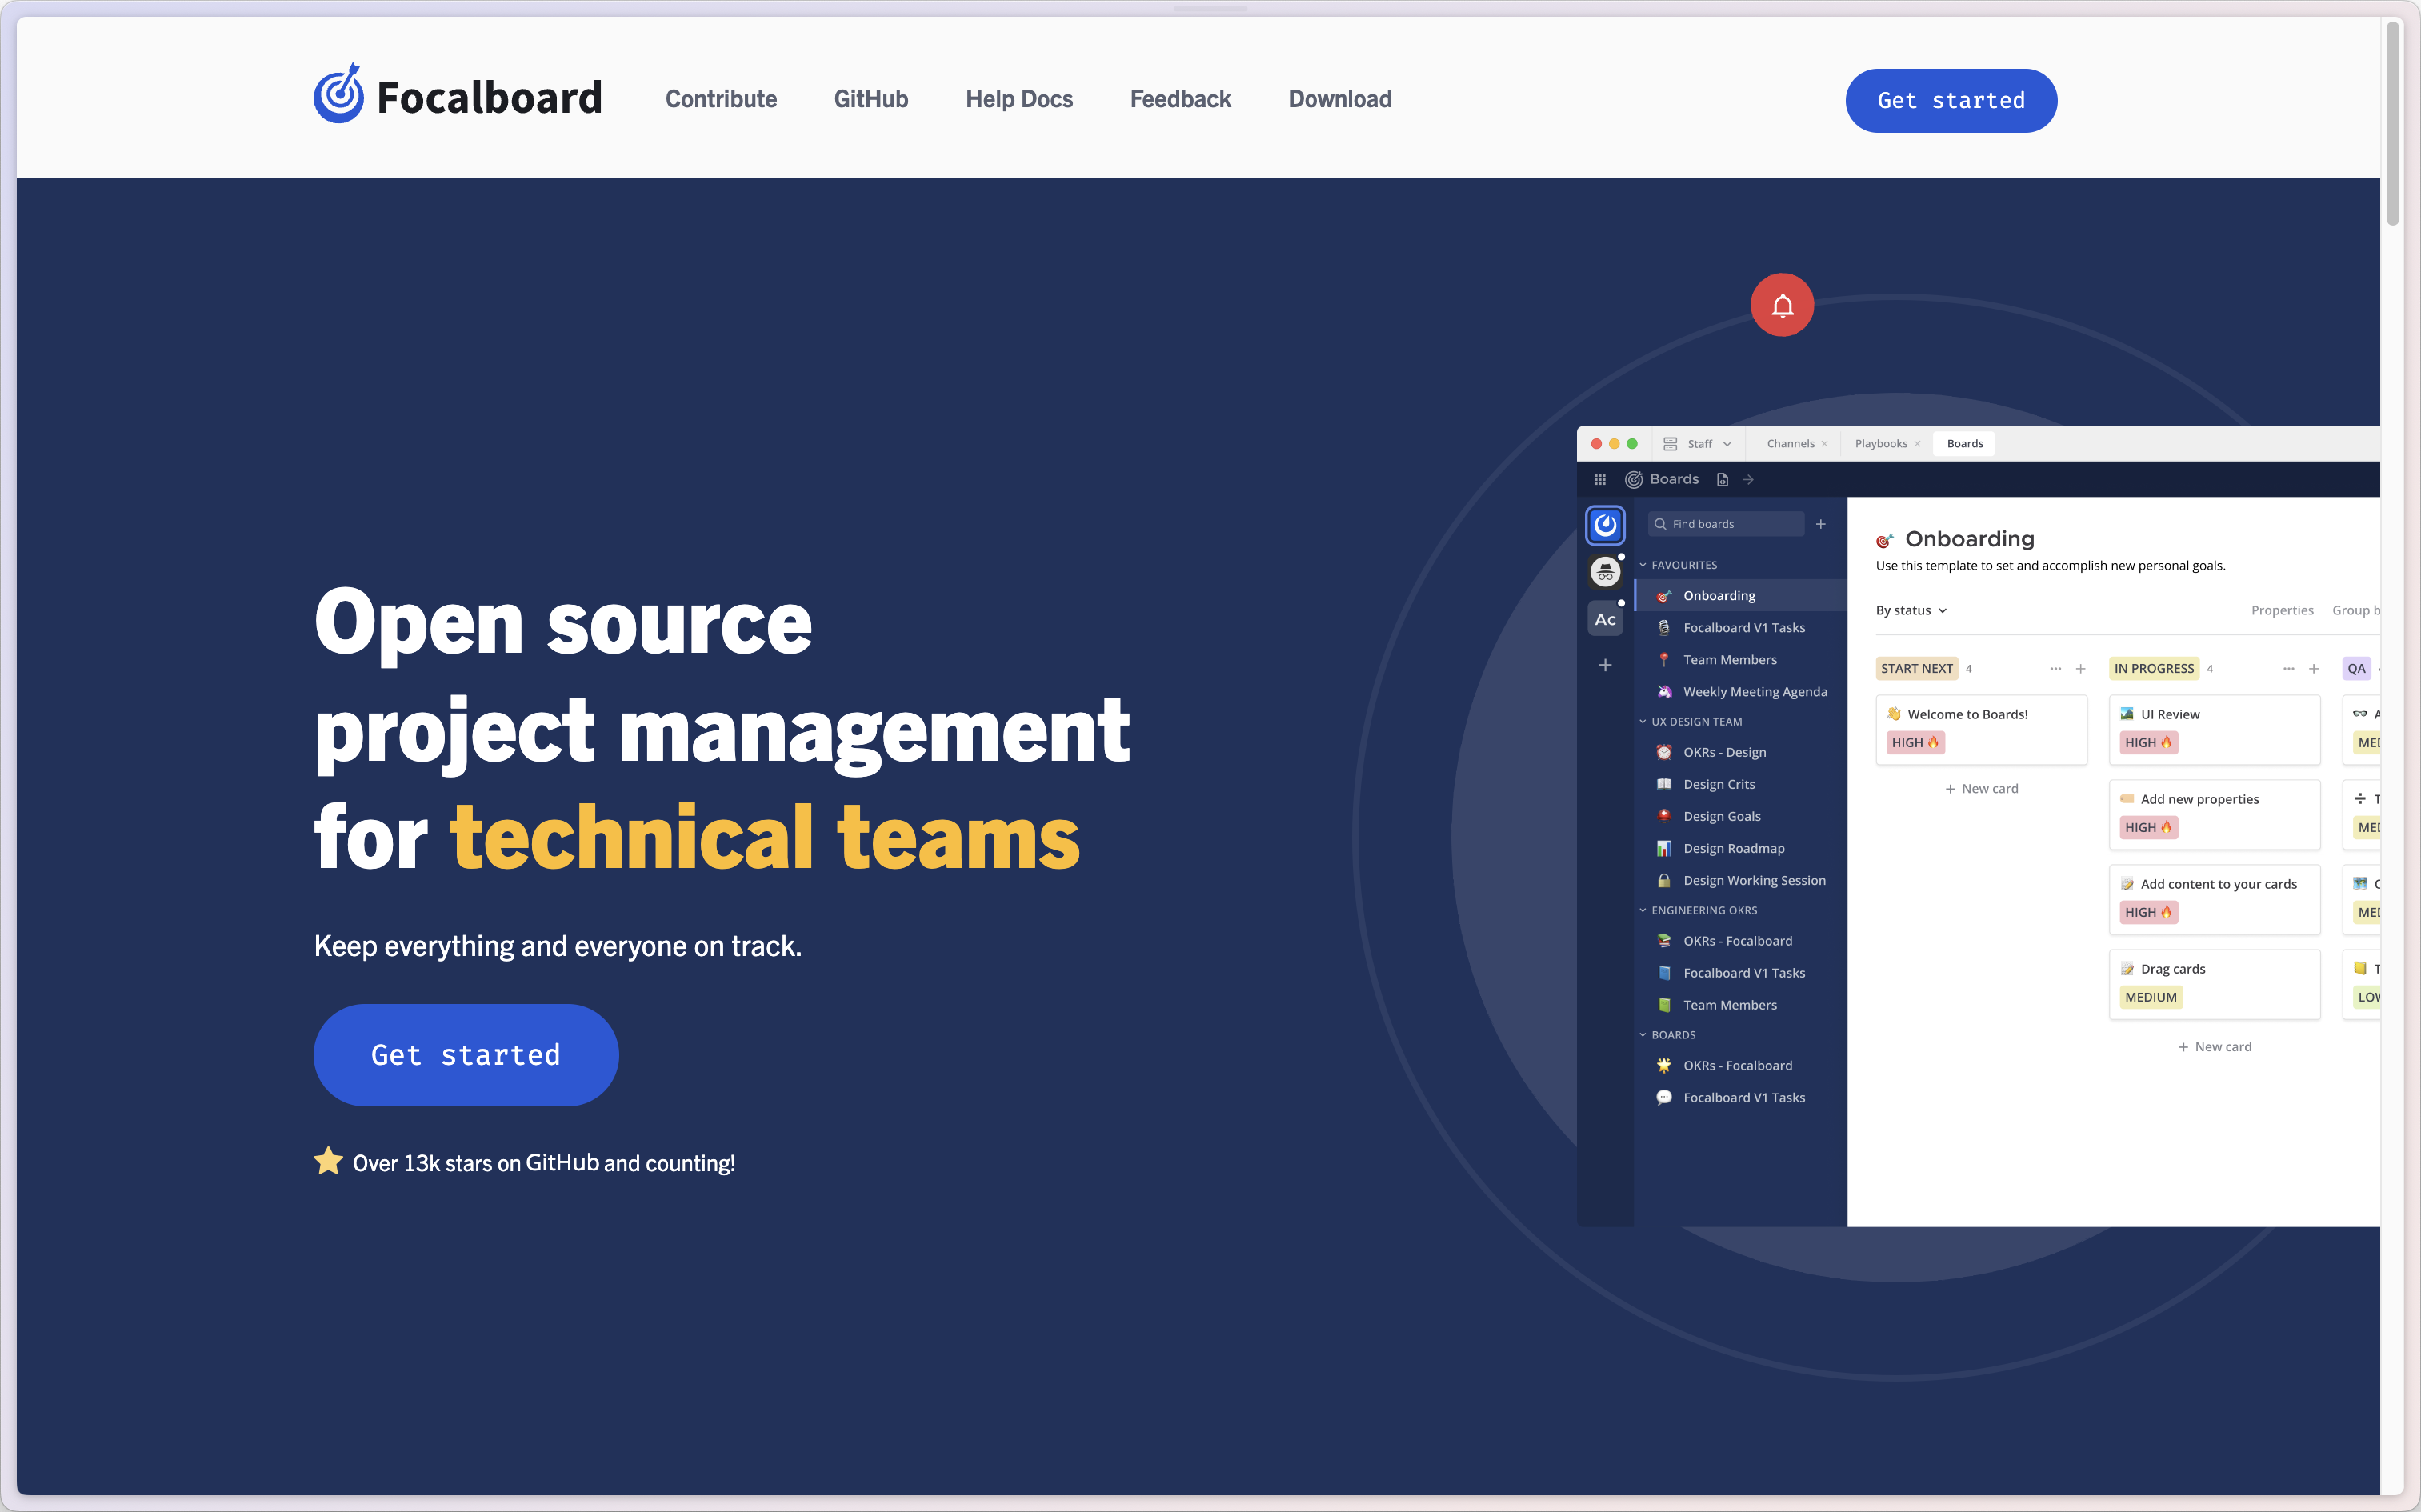Open Weekly Meeting Agenda board
The image size is (2421, 1512).
(x=1740, y=691)
